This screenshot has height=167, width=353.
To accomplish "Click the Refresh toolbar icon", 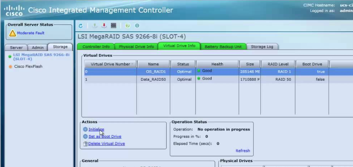I will [81, 26].
